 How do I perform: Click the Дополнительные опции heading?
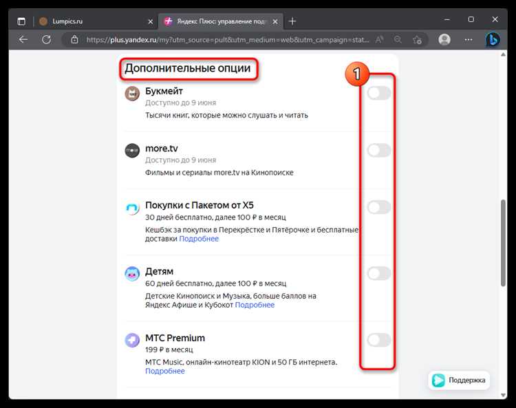[188, 68]
